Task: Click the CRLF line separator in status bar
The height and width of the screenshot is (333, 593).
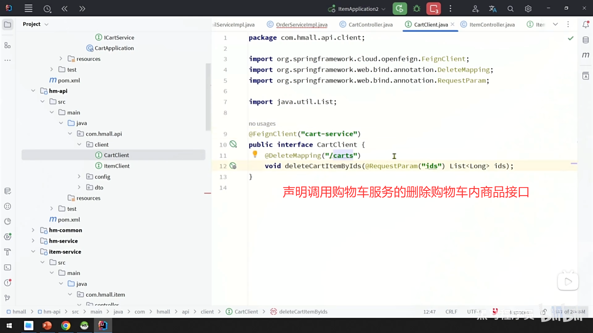Action: (x=451, y=312)
